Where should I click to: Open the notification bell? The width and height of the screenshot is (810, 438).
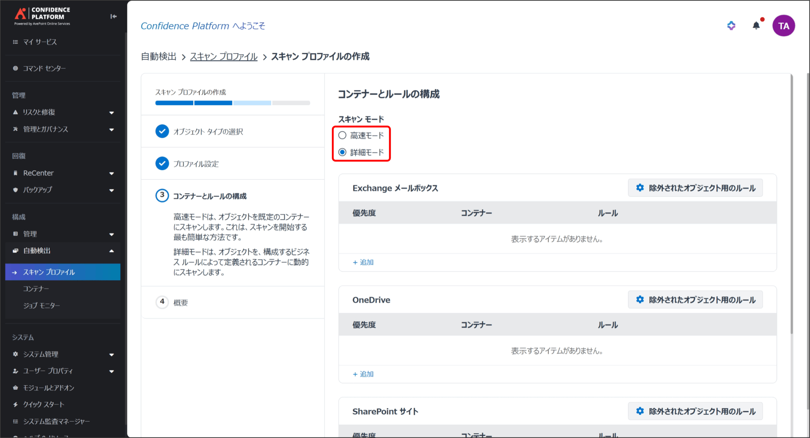click(756, 26)
